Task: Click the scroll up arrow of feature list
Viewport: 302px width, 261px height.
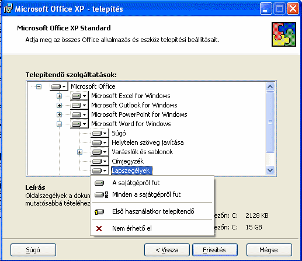Action: click(x=270, y=86)
